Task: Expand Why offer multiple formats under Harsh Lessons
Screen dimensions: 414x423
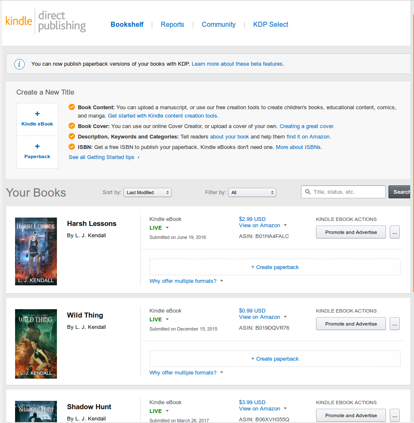Action: 221,281
